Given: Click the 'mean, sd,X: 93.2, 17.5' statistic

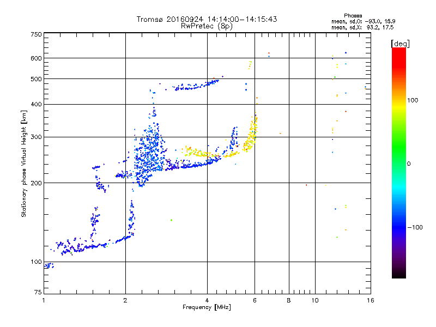Looking at the screenshot, I should pos(362,27).
